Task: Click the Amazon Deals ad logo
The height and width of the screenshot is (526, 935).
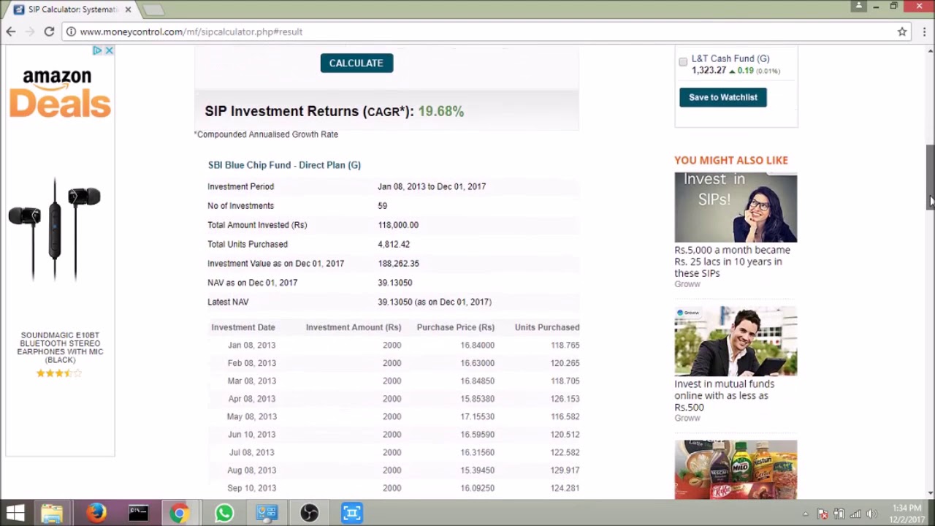Action: pos(60,93)
